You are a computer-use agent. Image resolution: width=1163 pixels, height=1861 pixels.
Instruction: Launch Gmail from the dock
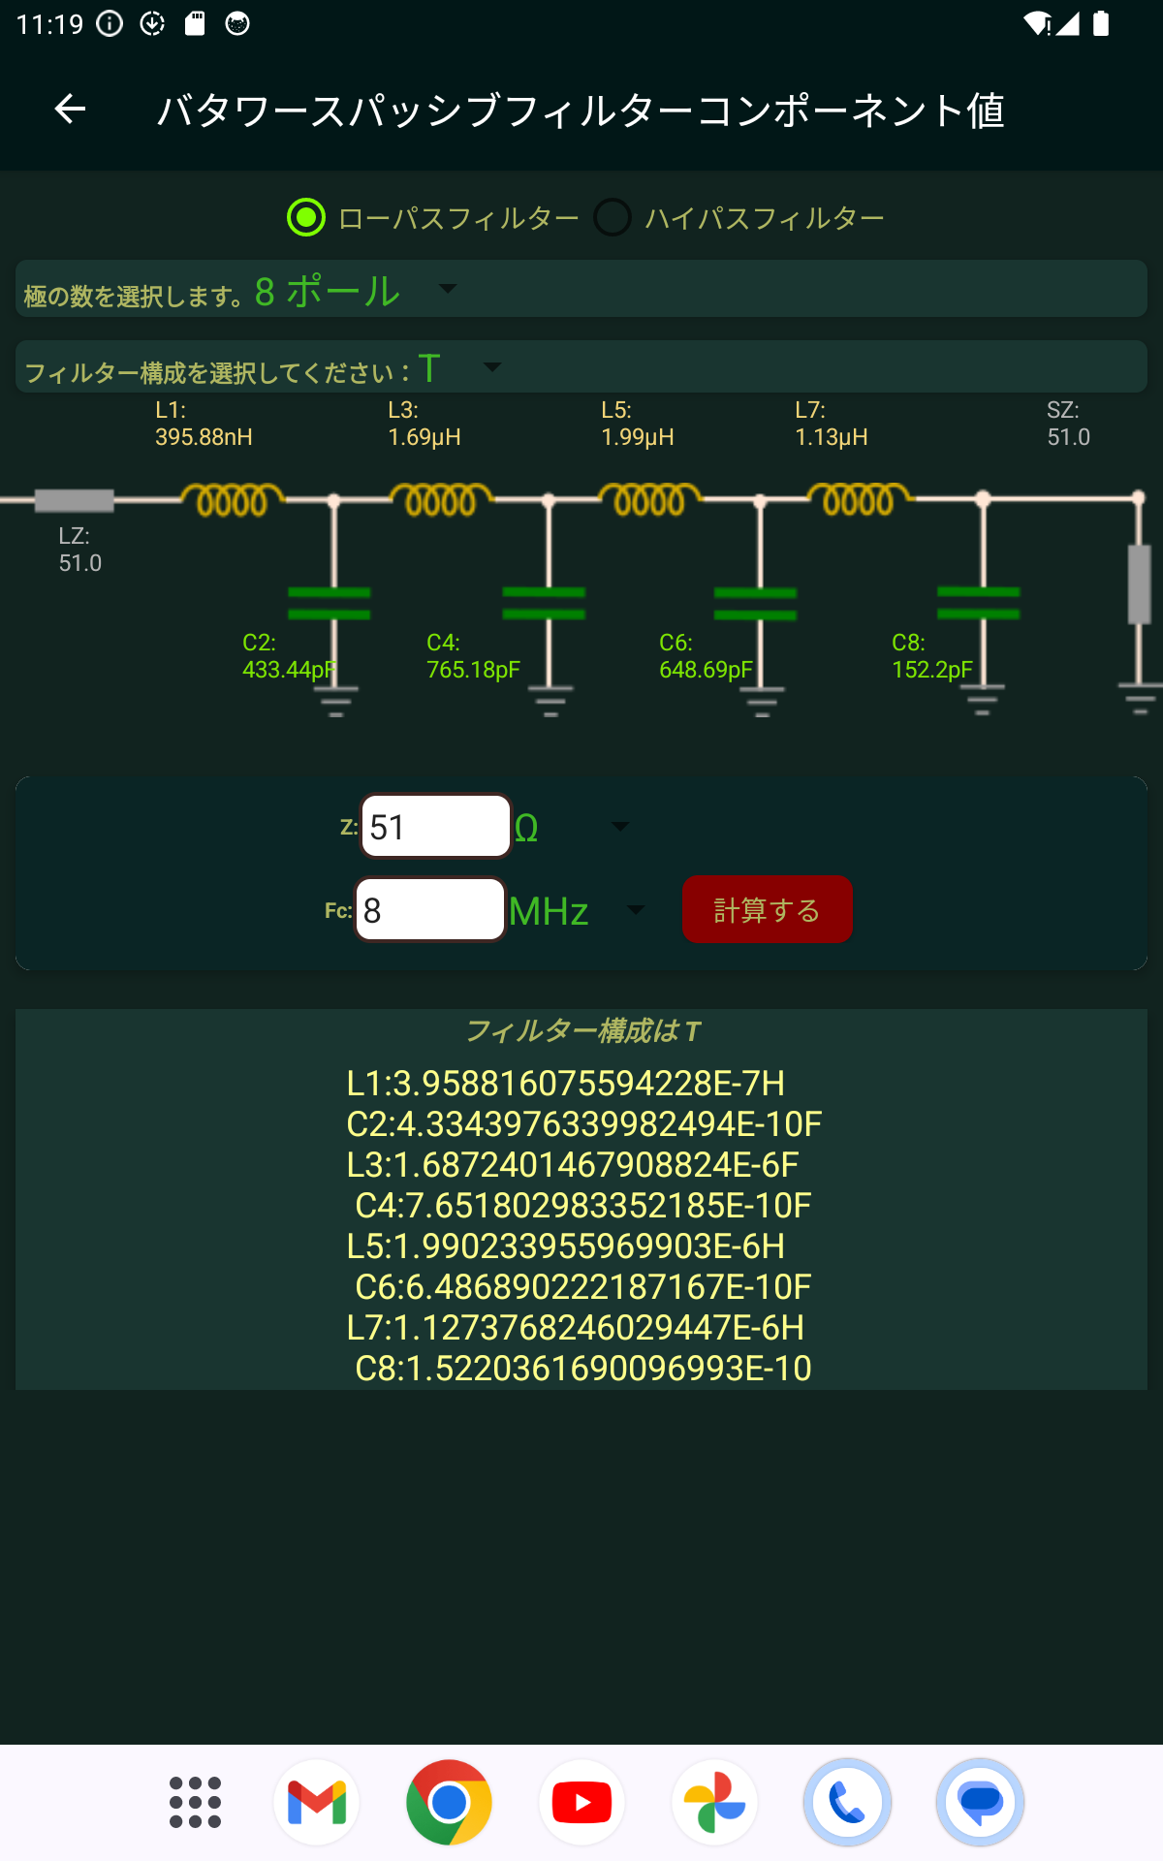pyautogui.click(x=317, y=1803)
